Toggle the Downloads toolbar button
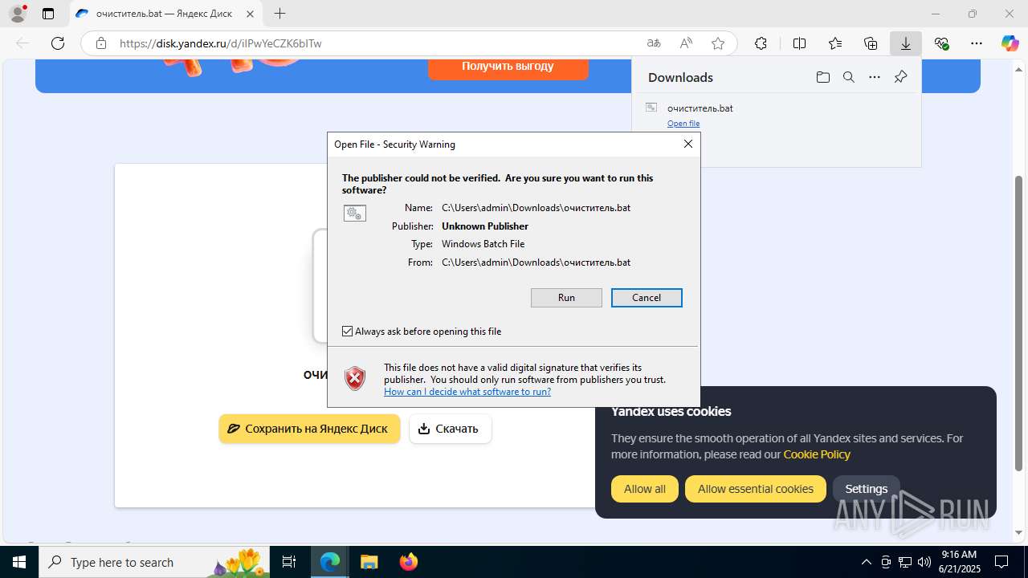 click(x=906, y=43)
